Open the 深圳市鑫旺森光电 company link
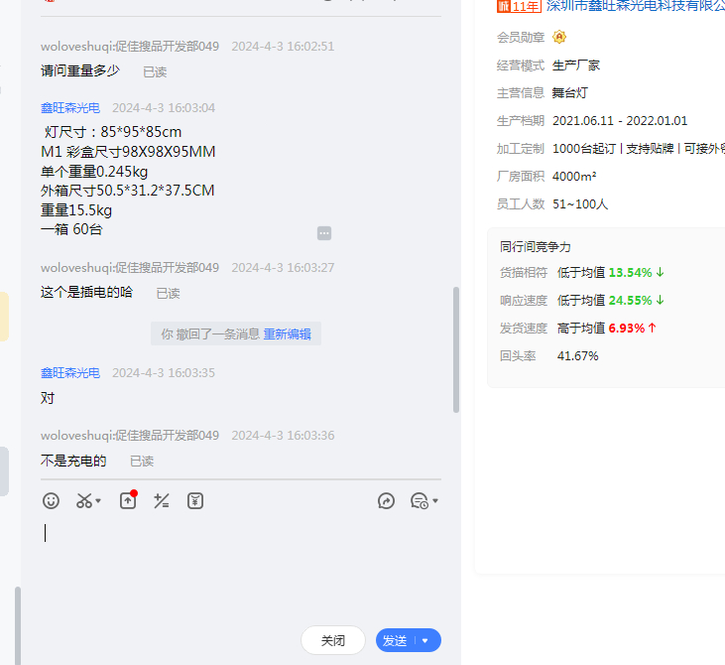The height and width of the screenshot is (665, 725). pyautogui.click(x=635, y=6)
